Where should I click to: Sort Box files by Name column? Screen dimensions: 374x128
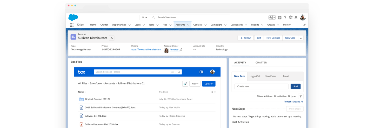click(x=82, y=92)
